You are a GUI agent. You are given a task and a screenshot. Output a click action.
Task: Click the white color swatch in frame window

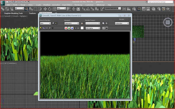click(x=82, y=28)
